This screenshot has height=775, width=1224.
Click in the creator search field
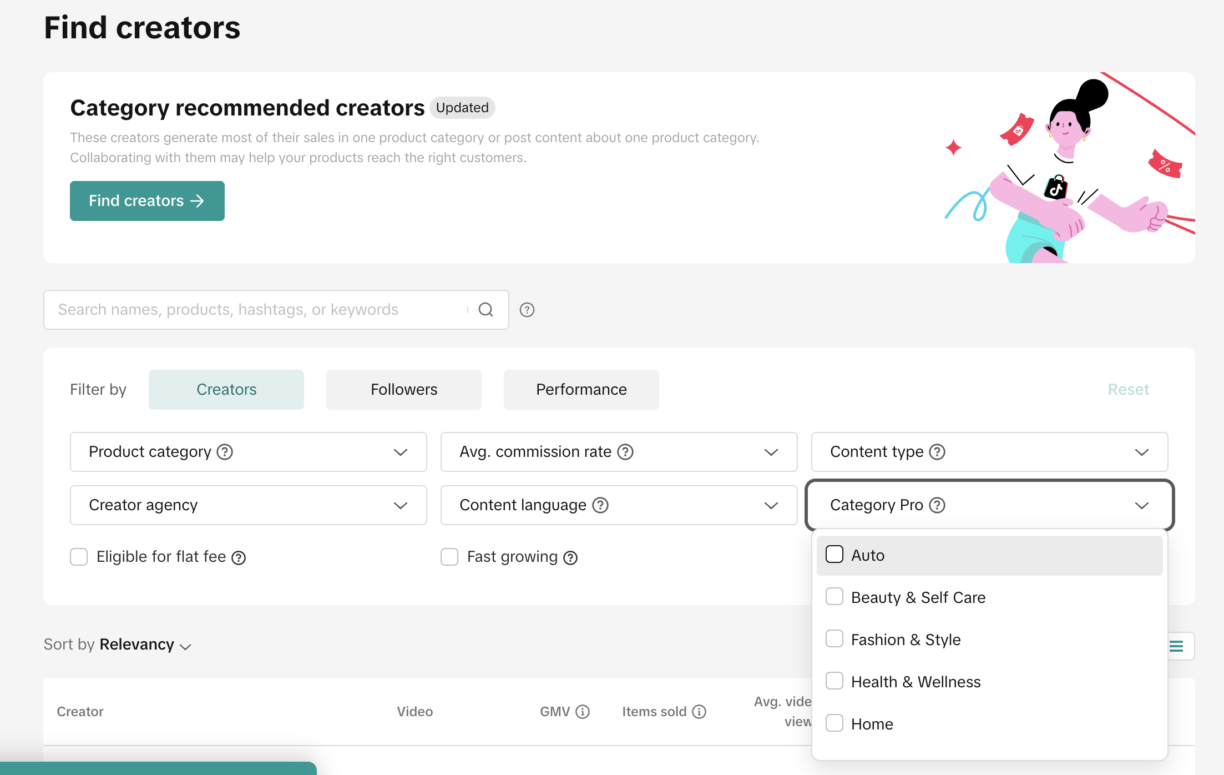tap(255, 310)
